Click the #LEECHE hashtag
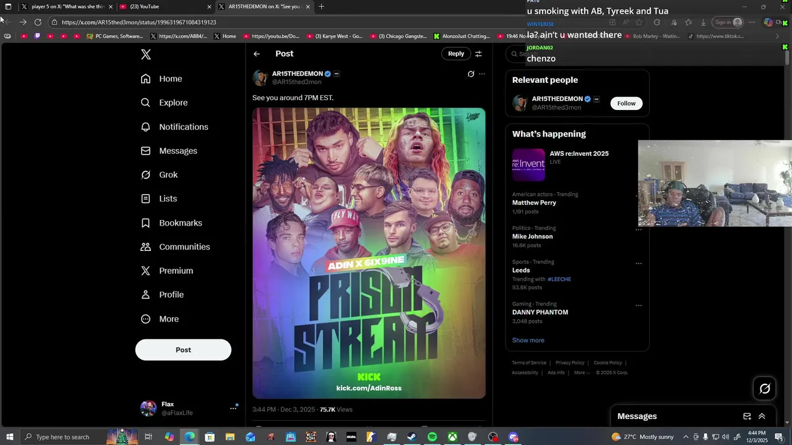The height and width of the screenshot is (445, 792). (559, 279)
